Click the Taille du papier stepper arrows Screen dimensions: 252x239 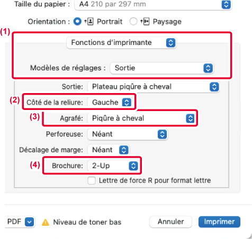(x=226, y=4)
